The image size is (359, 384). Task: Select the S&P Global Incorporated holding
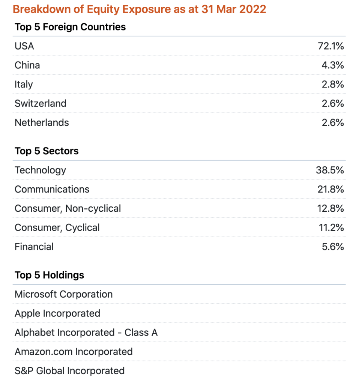pos(69,371)
